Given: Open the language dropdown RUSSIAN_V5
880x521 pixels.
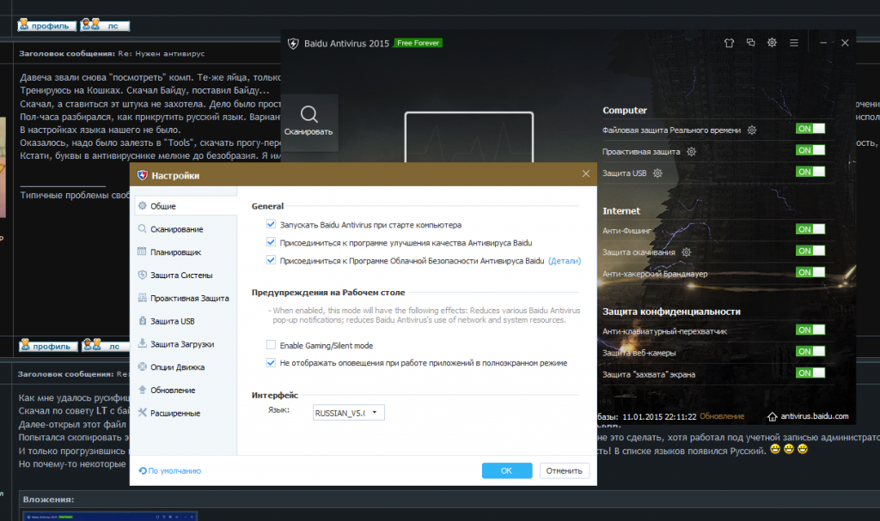Looking at the screenshot, I should (x=349, y=413).
